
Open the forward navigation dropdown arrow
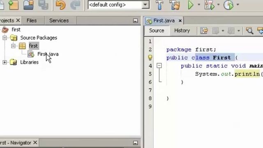coord(238,31)
